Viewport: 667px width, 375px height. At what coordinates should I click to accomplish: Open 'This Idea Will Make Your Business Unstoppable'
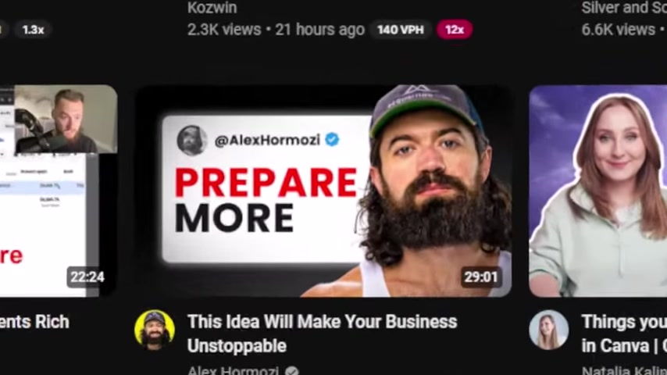pyautogui.click(x=322, y=334)
